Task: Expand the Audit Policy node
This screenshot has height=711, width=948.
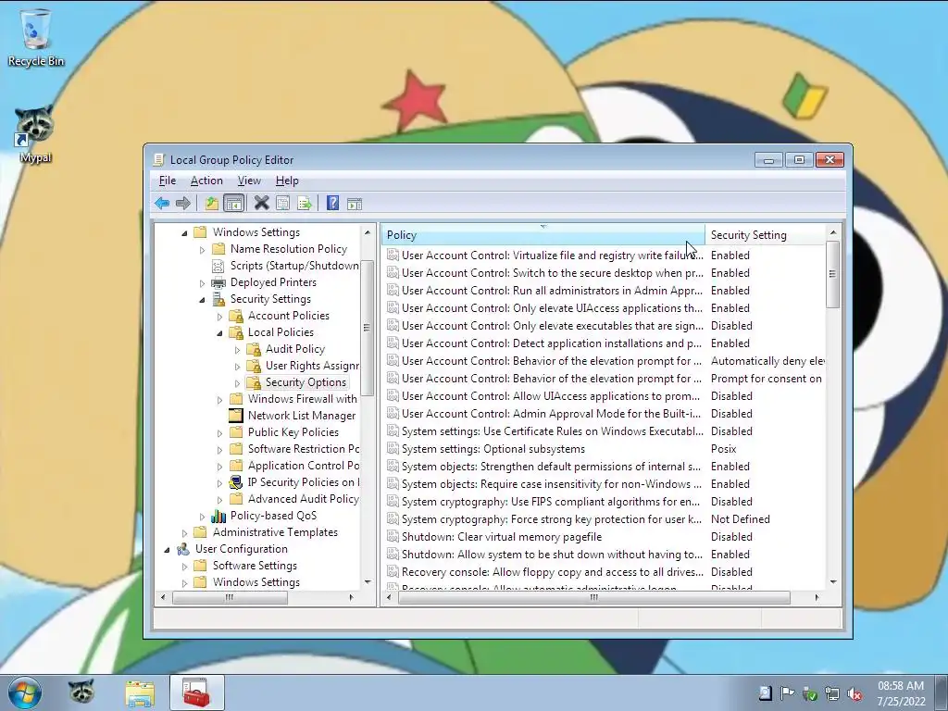Action: click(237, 349)
